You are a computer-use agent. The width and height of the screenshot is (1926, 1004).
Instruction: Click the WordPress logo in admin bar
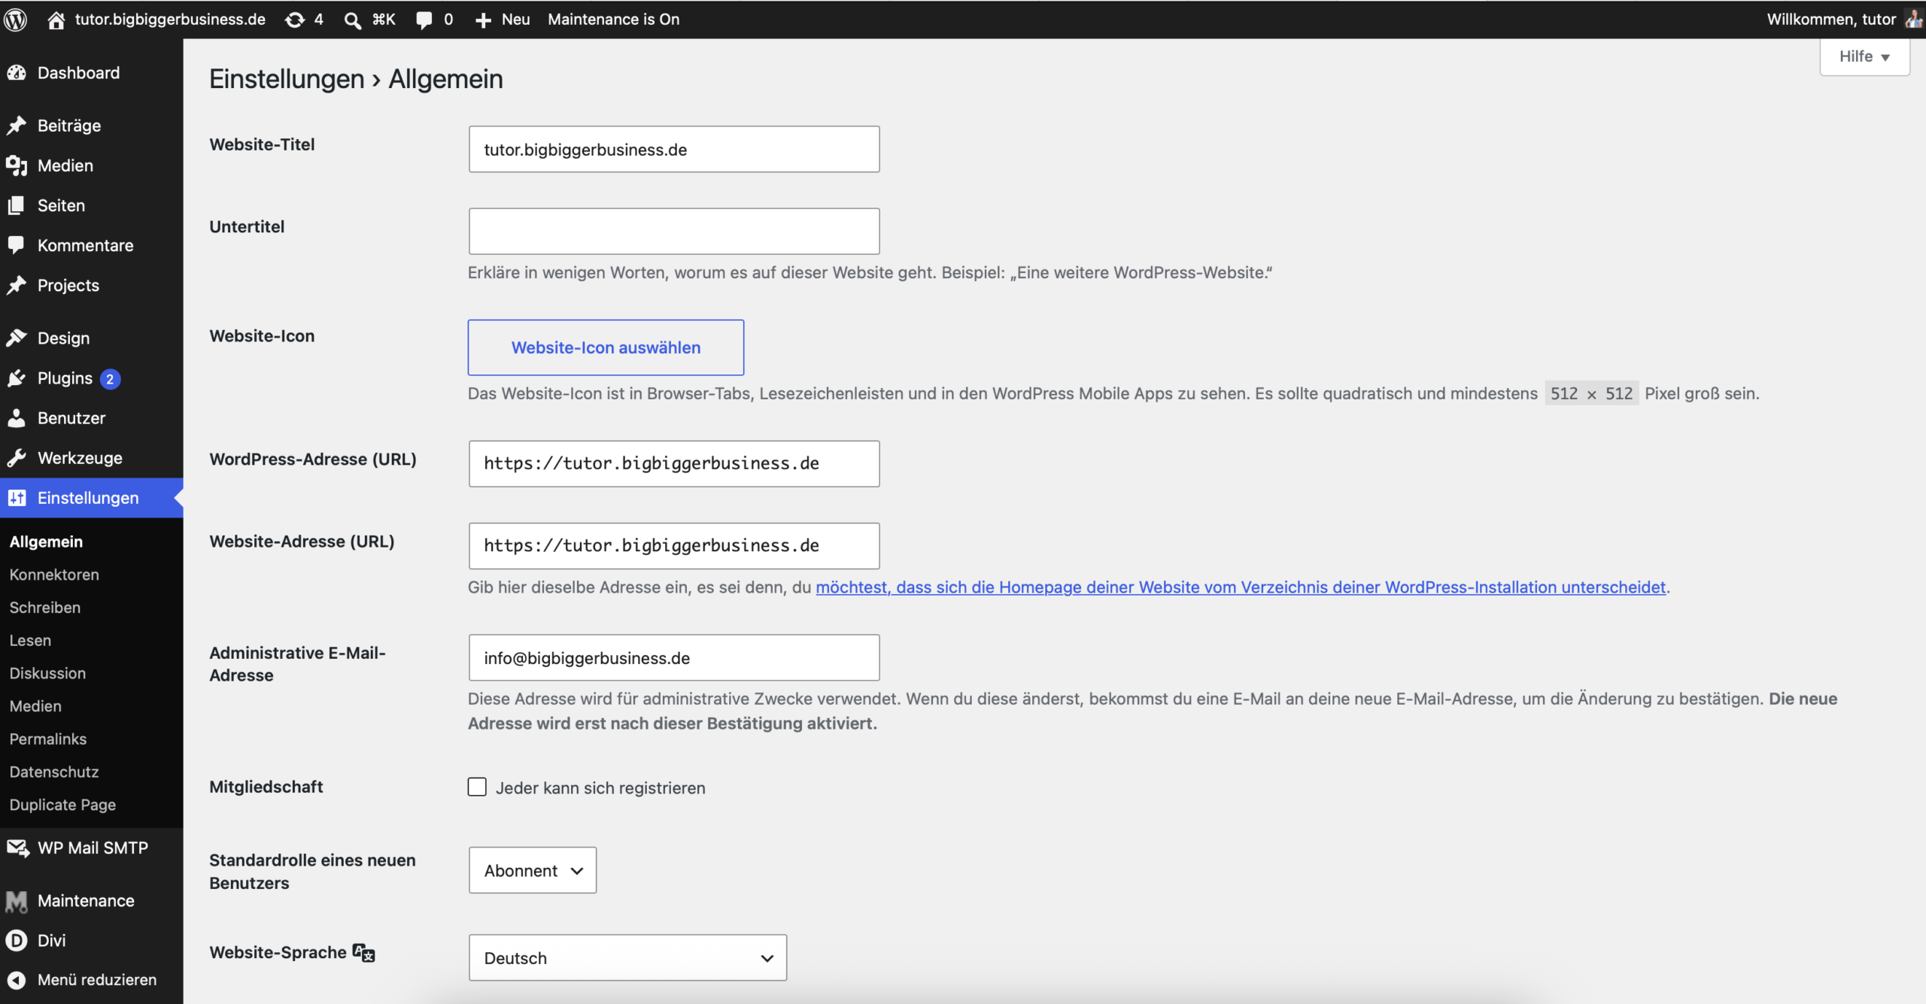click(x=16, y=20)
